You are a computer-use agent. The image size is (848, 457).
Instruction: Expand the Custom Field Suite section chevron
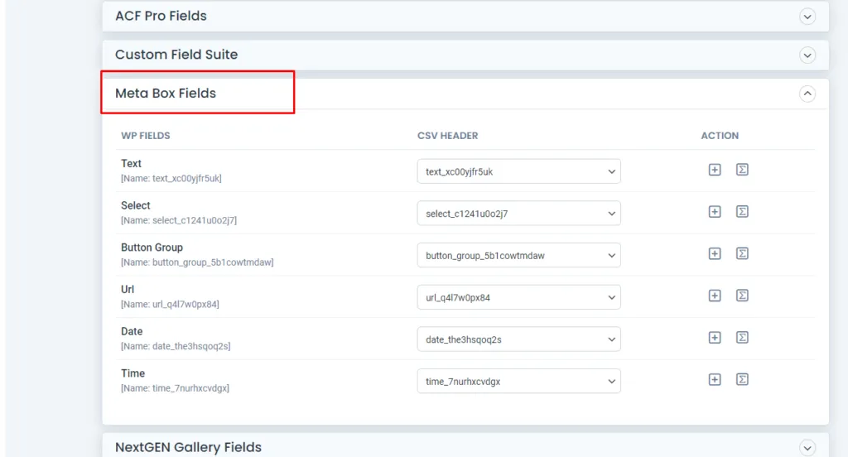(x=807, y=55)
